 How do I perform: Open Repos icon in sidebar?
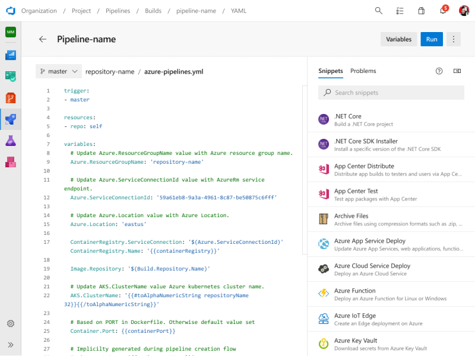11,98
